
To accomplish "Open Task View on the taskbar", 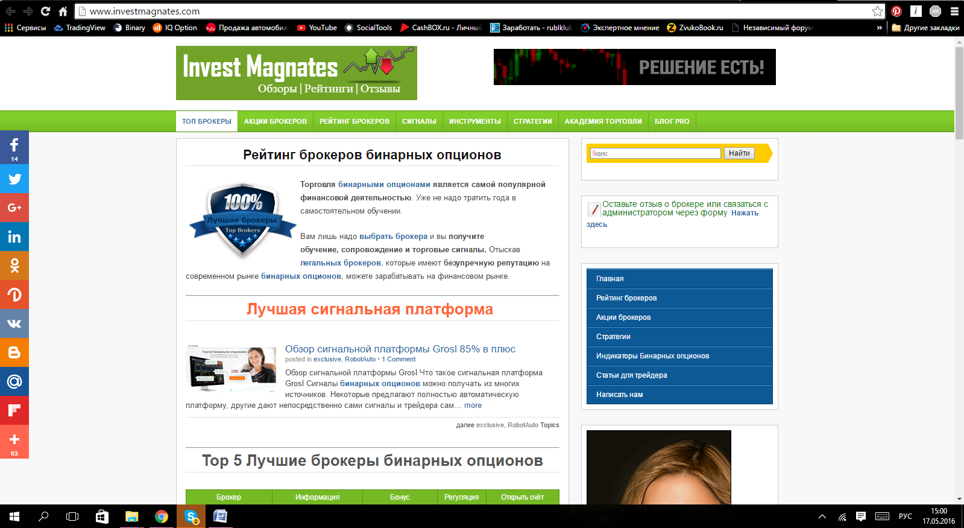I will click(72, 517).
